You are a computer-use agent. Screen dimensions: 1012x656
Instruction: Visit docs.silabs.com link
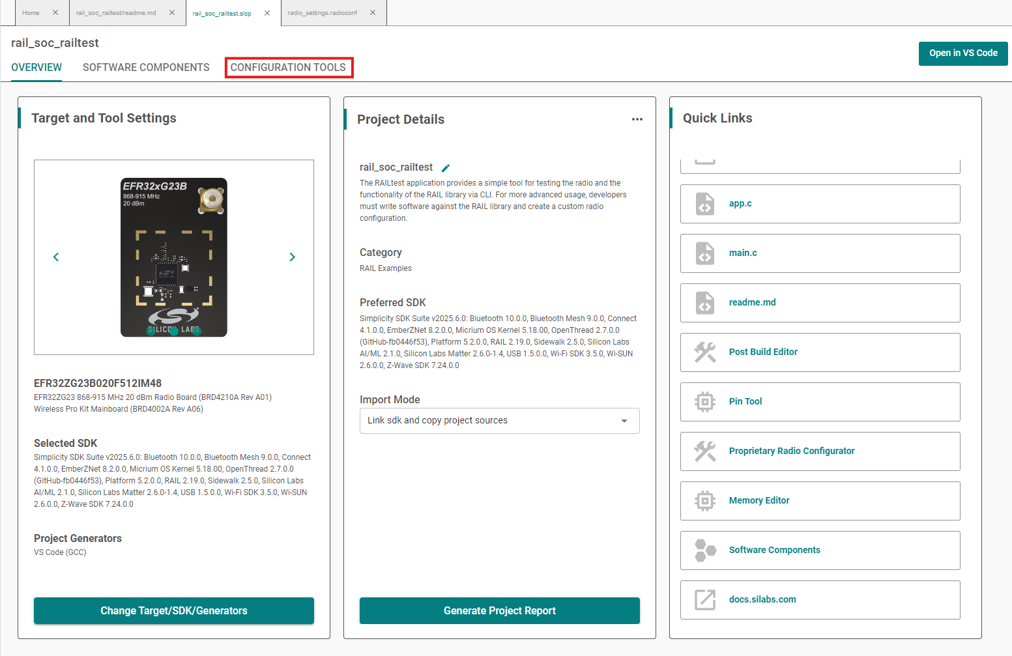[762, 599]
